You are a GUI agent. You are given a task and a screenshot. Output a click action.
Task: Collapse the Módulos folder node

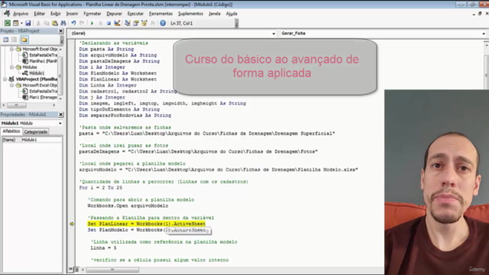click(x=12, y=67)
